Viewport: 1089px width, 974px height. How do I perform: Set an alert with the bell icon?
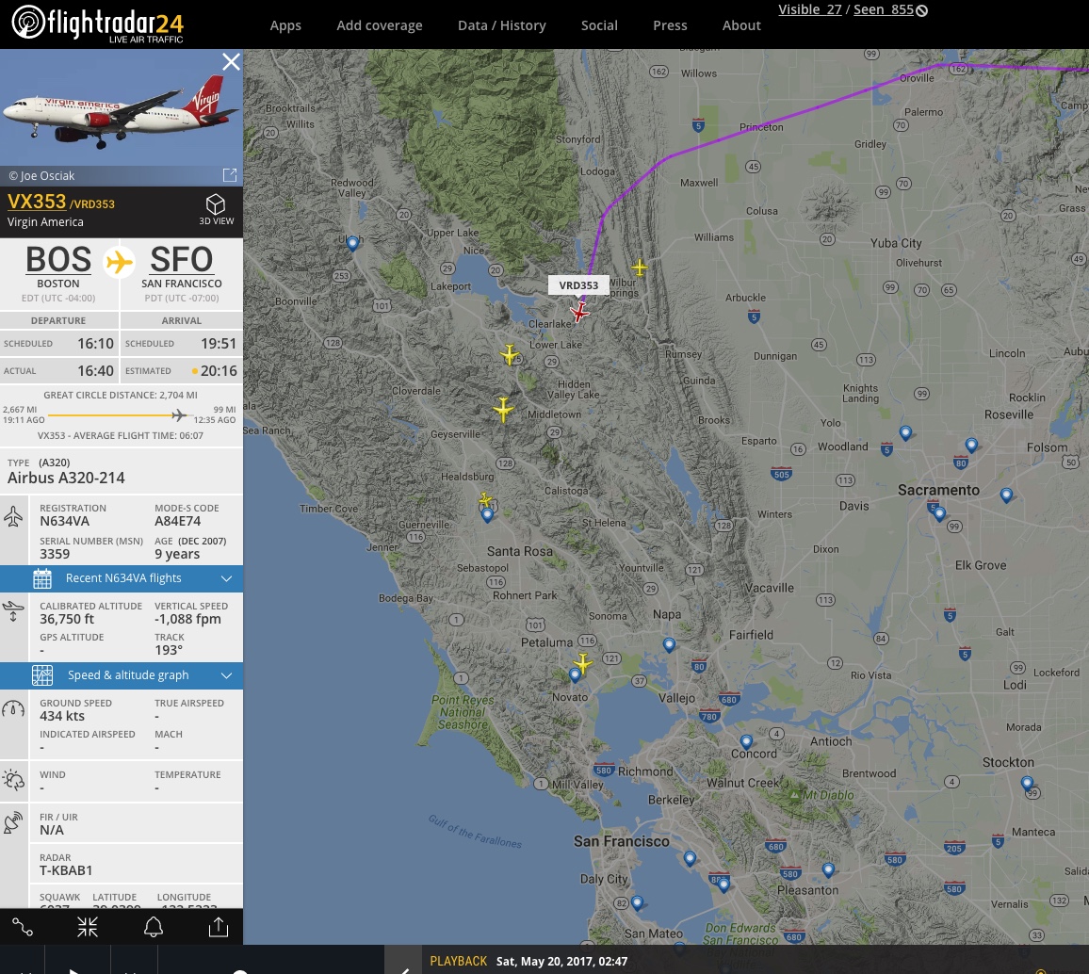pos(154,927)
